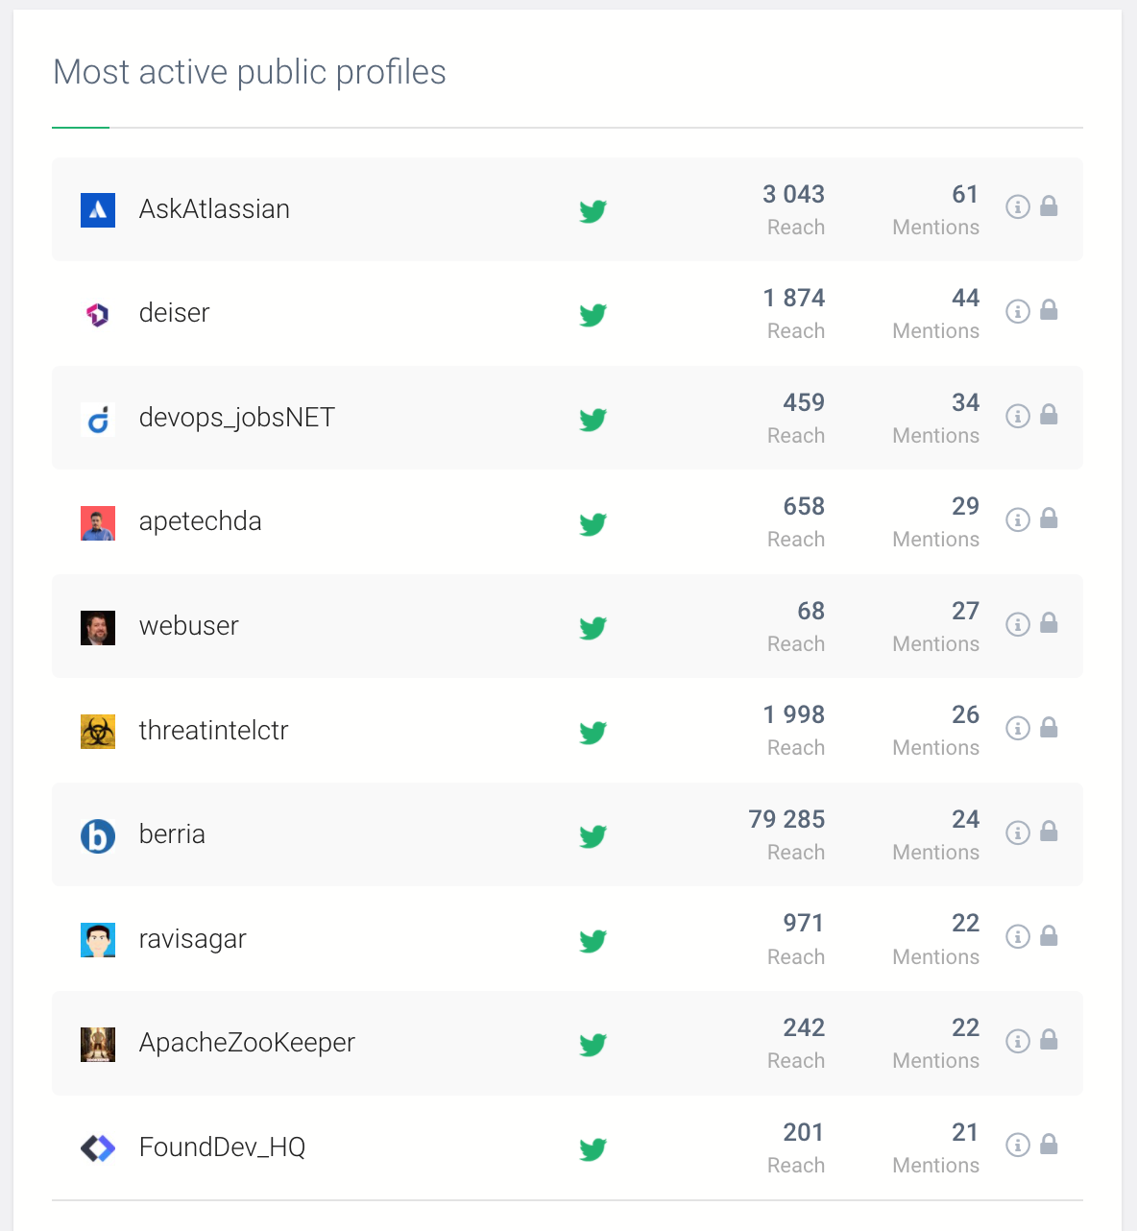Open the FoundDev_HQ profile name

(222, 1147)
